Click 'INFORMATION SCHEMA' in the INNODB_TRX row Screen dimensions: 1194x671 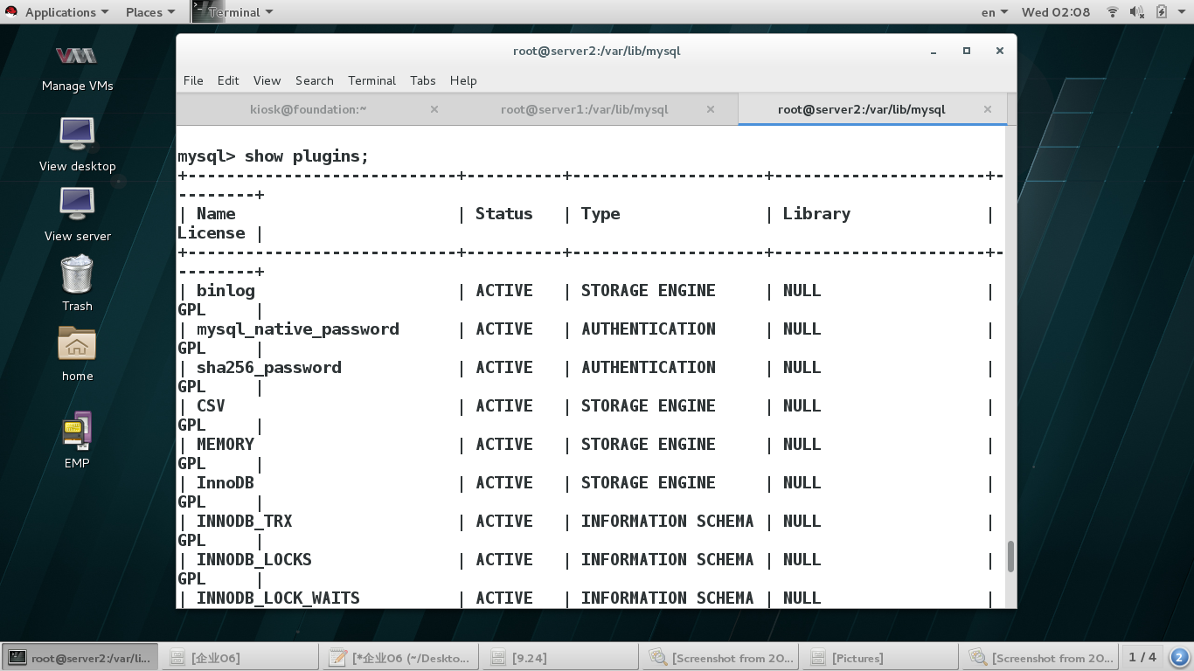(668, 522)
